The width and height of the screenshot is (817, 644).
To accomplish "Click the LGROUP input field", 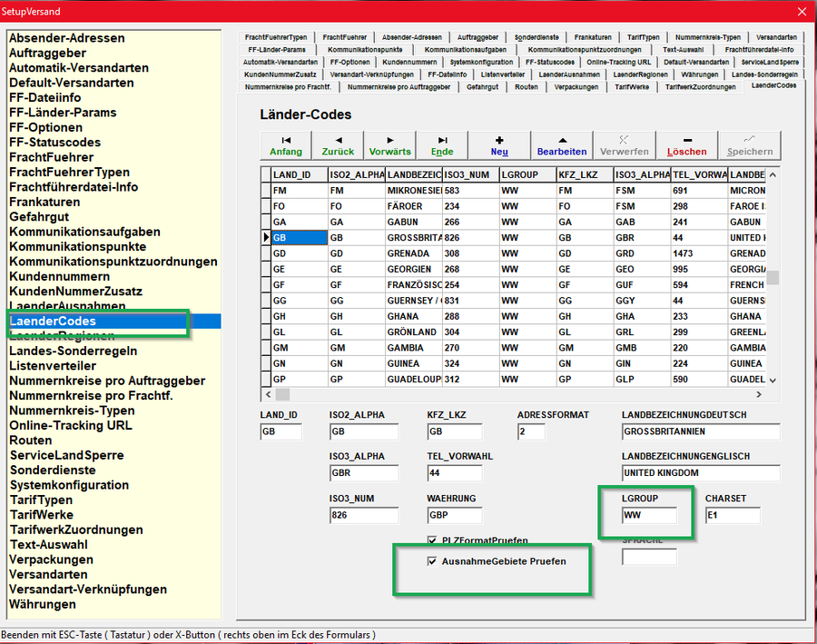I will click(x=648, y=516).
